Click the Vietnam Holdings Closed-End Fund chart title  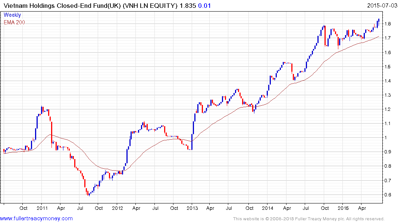tap(91, 6)
